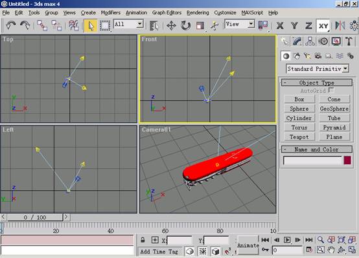Restrict transform to the Z axis
359x258 pixels.
click(x=308, y=26)
